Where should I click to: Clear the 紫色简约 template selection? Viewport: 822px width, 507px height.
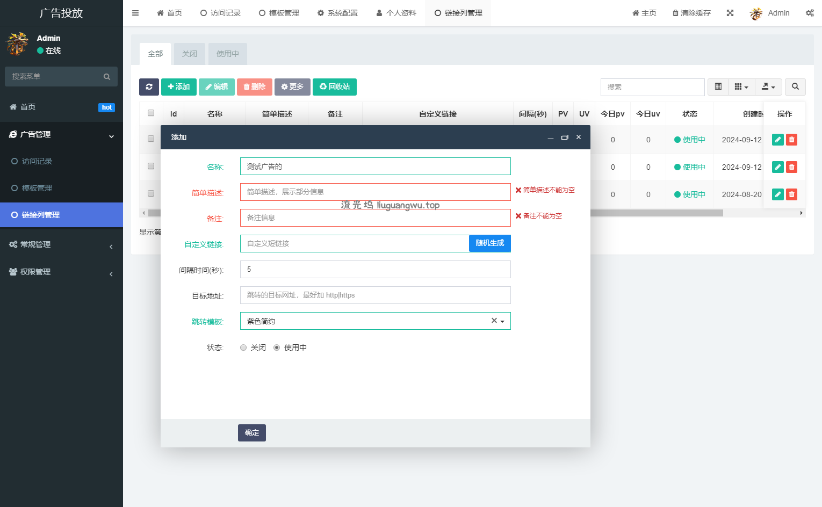(494, 321)
